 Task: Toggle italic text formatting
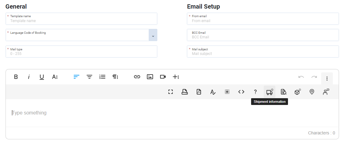(29, 77)
